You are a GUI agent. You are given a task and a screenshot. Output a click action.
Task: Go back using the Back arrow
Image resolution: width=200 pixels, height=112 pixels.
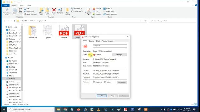[4, 21]
